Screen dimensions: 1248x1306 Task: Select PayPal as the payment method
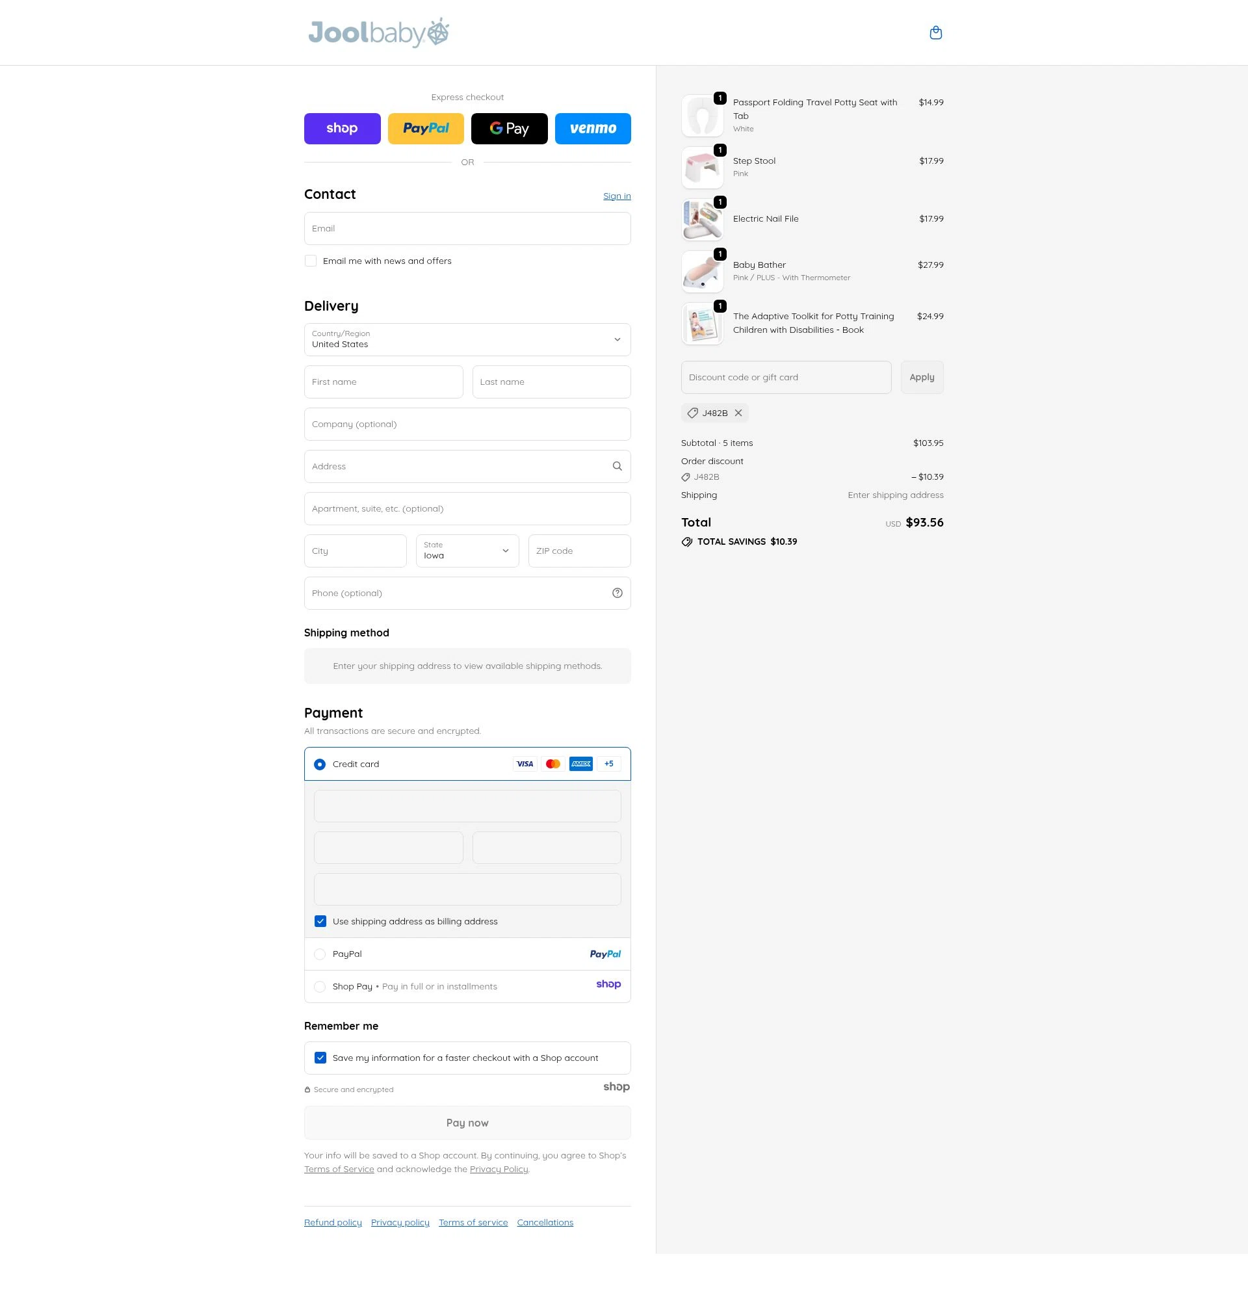[x=320, y=954]
